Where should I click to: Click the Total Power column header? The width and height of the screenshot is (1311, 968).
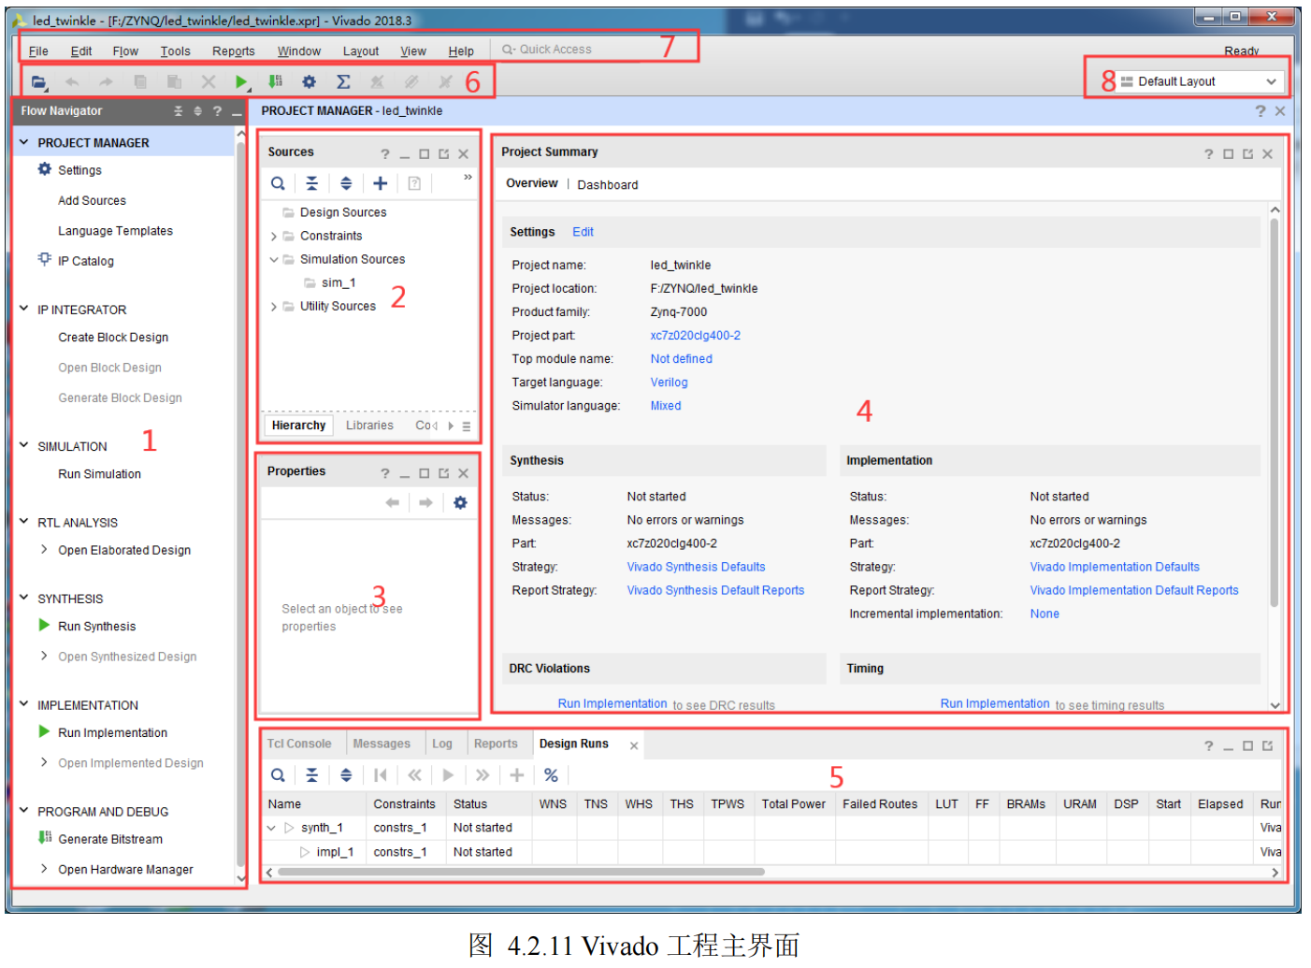[x=793, y=804]
